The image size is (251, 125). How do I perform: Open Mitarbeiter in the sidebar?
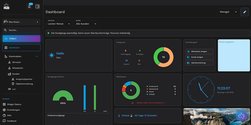point(18,68)
